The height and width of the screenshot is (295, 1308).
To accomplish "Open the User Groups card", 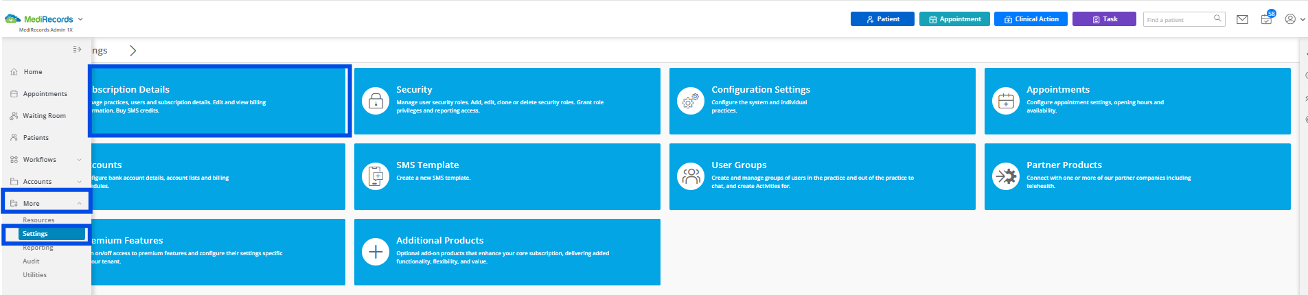I will click(x=823, y=176).
